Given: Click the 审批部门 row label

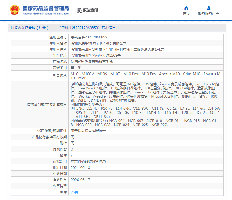Looking at the screenshot, I should pyautogui.click(x=60, y=161).
